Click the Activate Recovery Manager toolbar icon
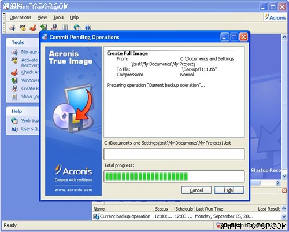Screen dimensions: 289x232 [23, 28]
